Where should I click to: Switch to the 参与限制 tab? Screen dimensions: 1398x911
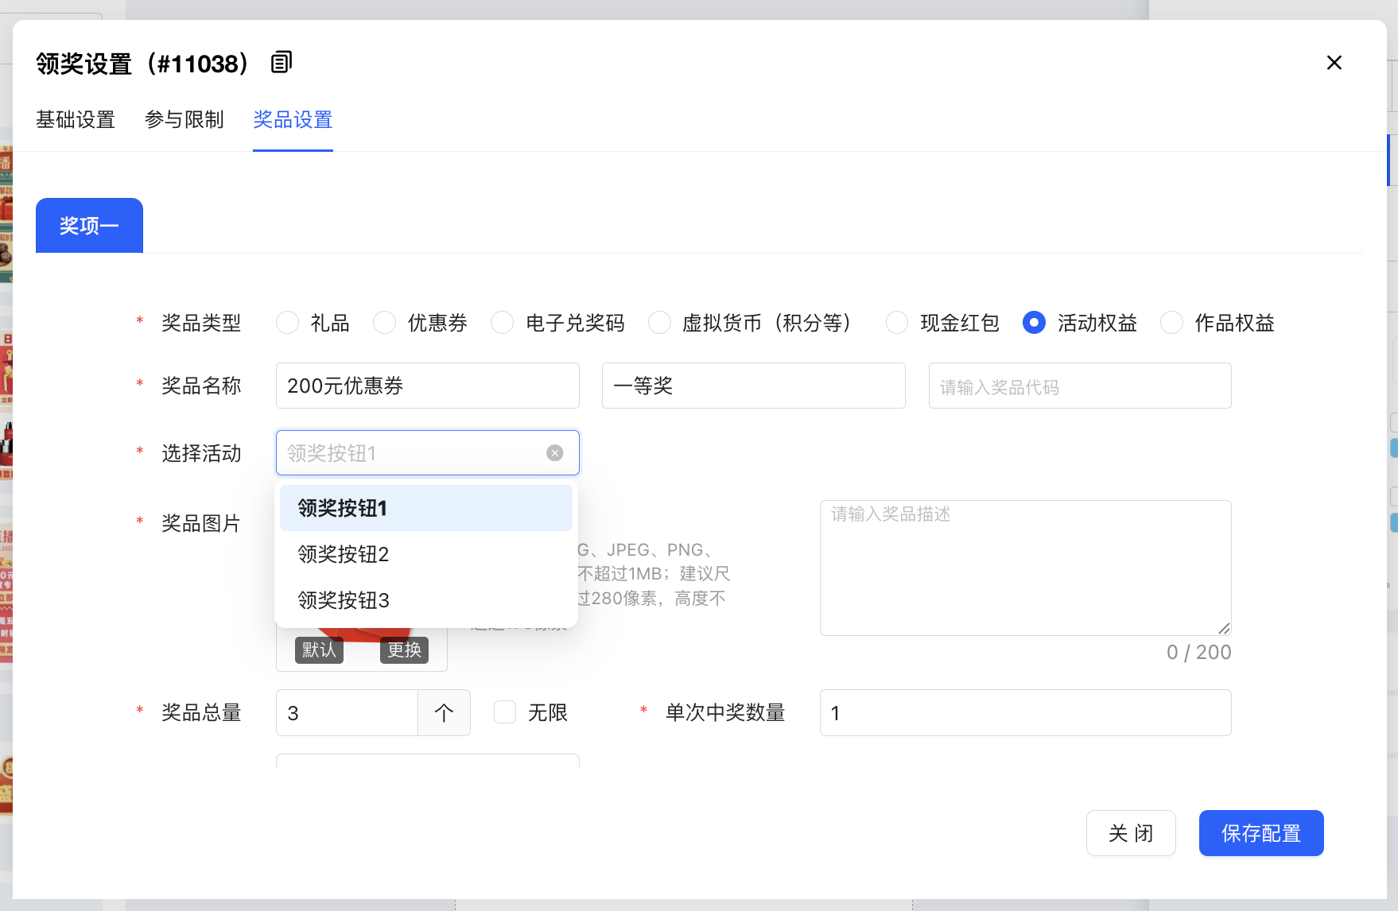point(184,120)
